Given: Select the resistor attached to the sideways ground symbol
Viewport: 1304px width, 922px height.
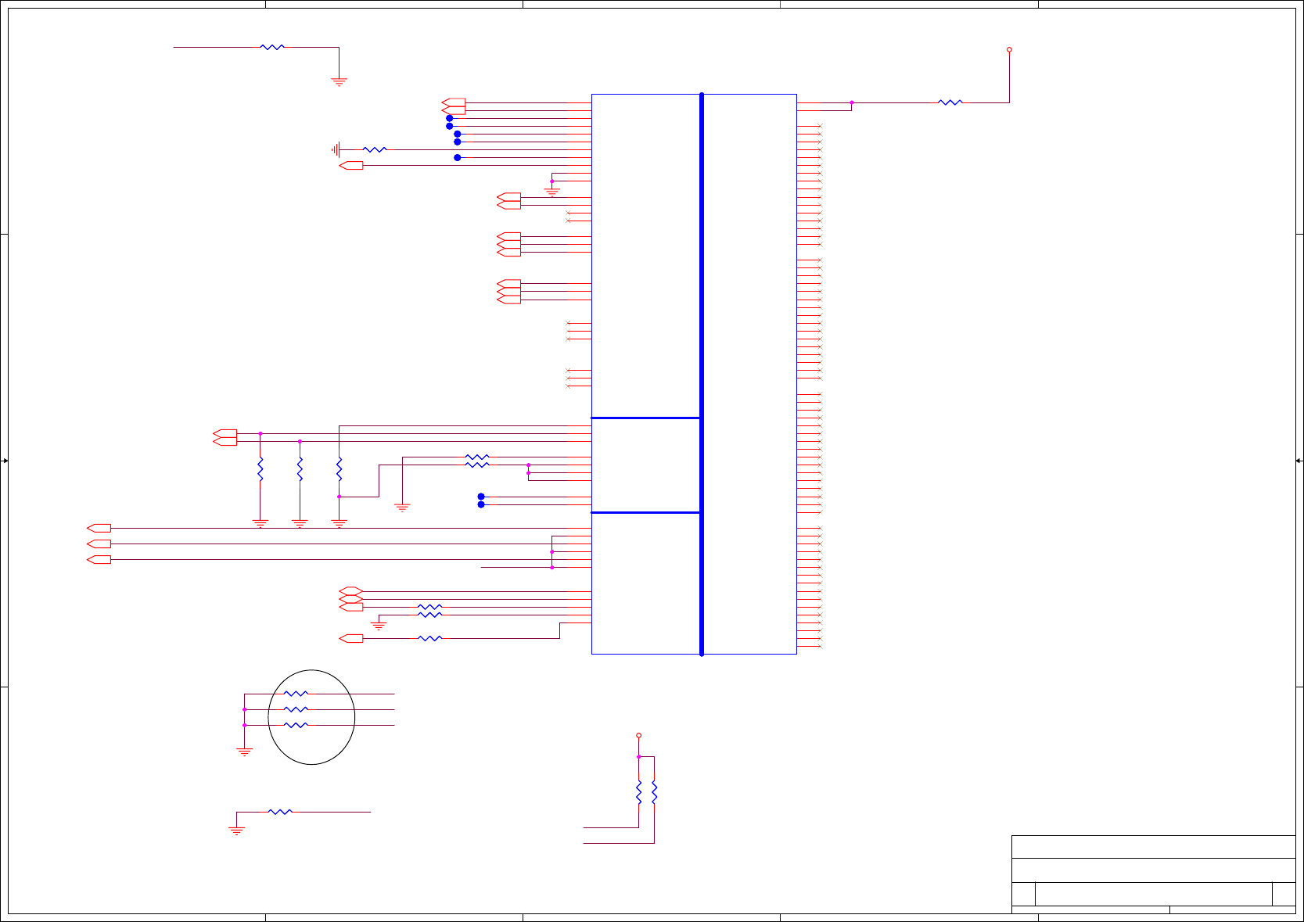Looking at the screenshot, I should (x=375, y=149).
